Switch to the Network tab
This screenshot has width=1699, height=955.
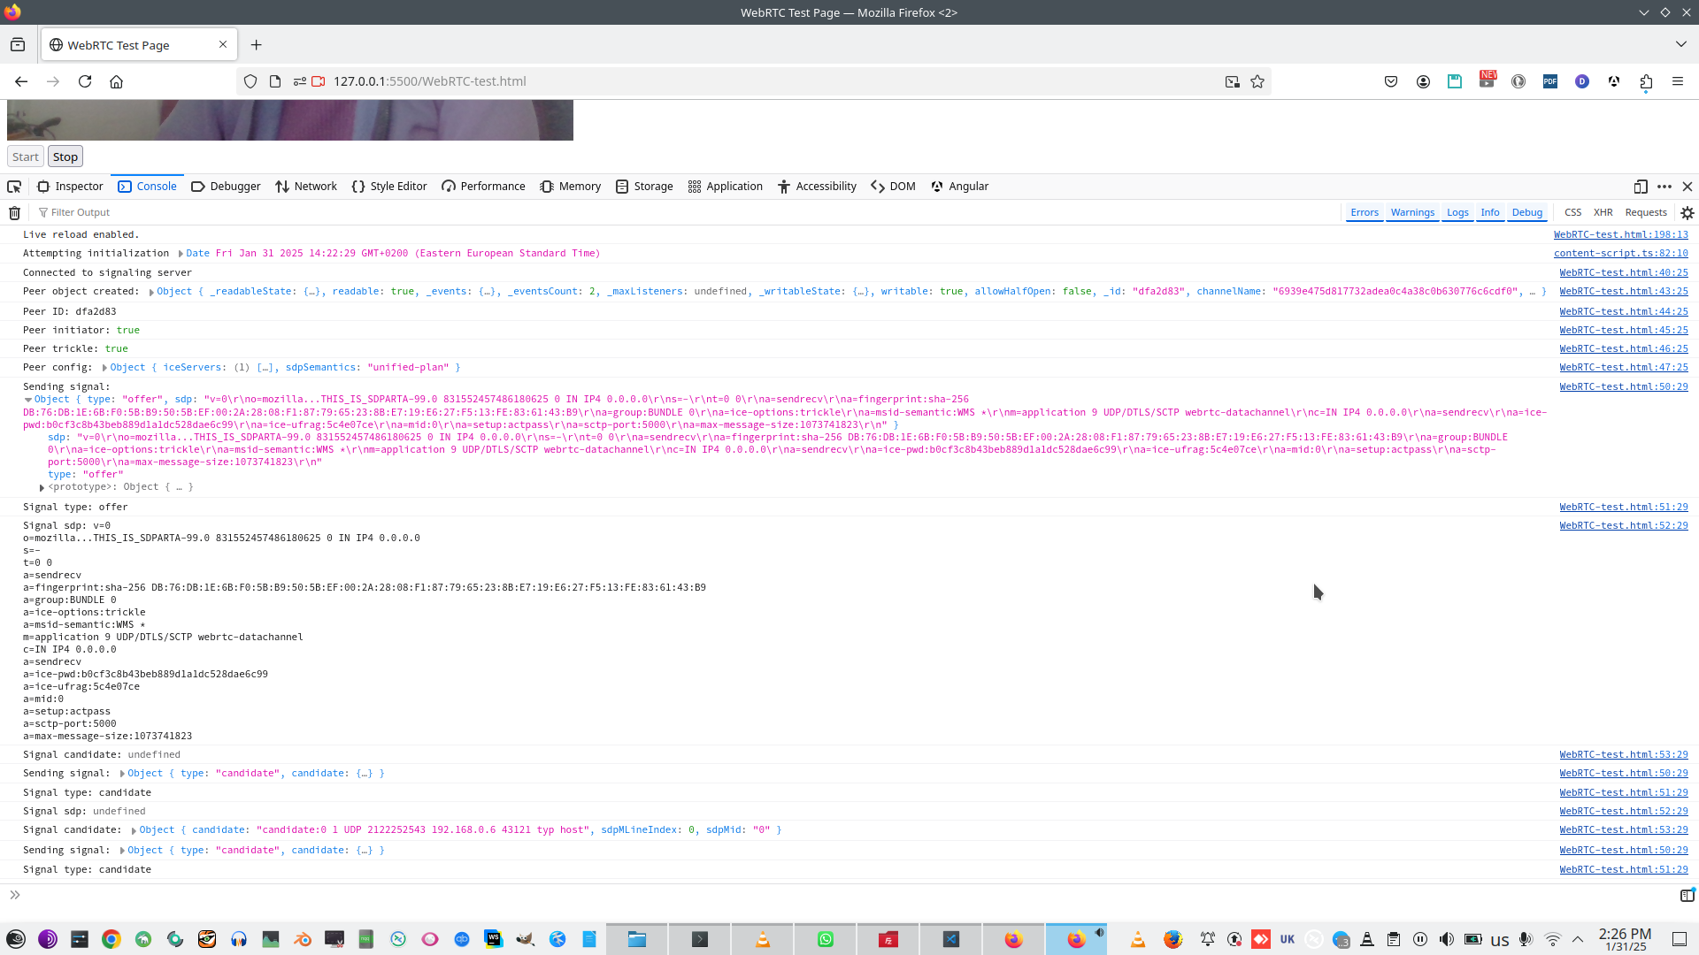coord(305,187)
